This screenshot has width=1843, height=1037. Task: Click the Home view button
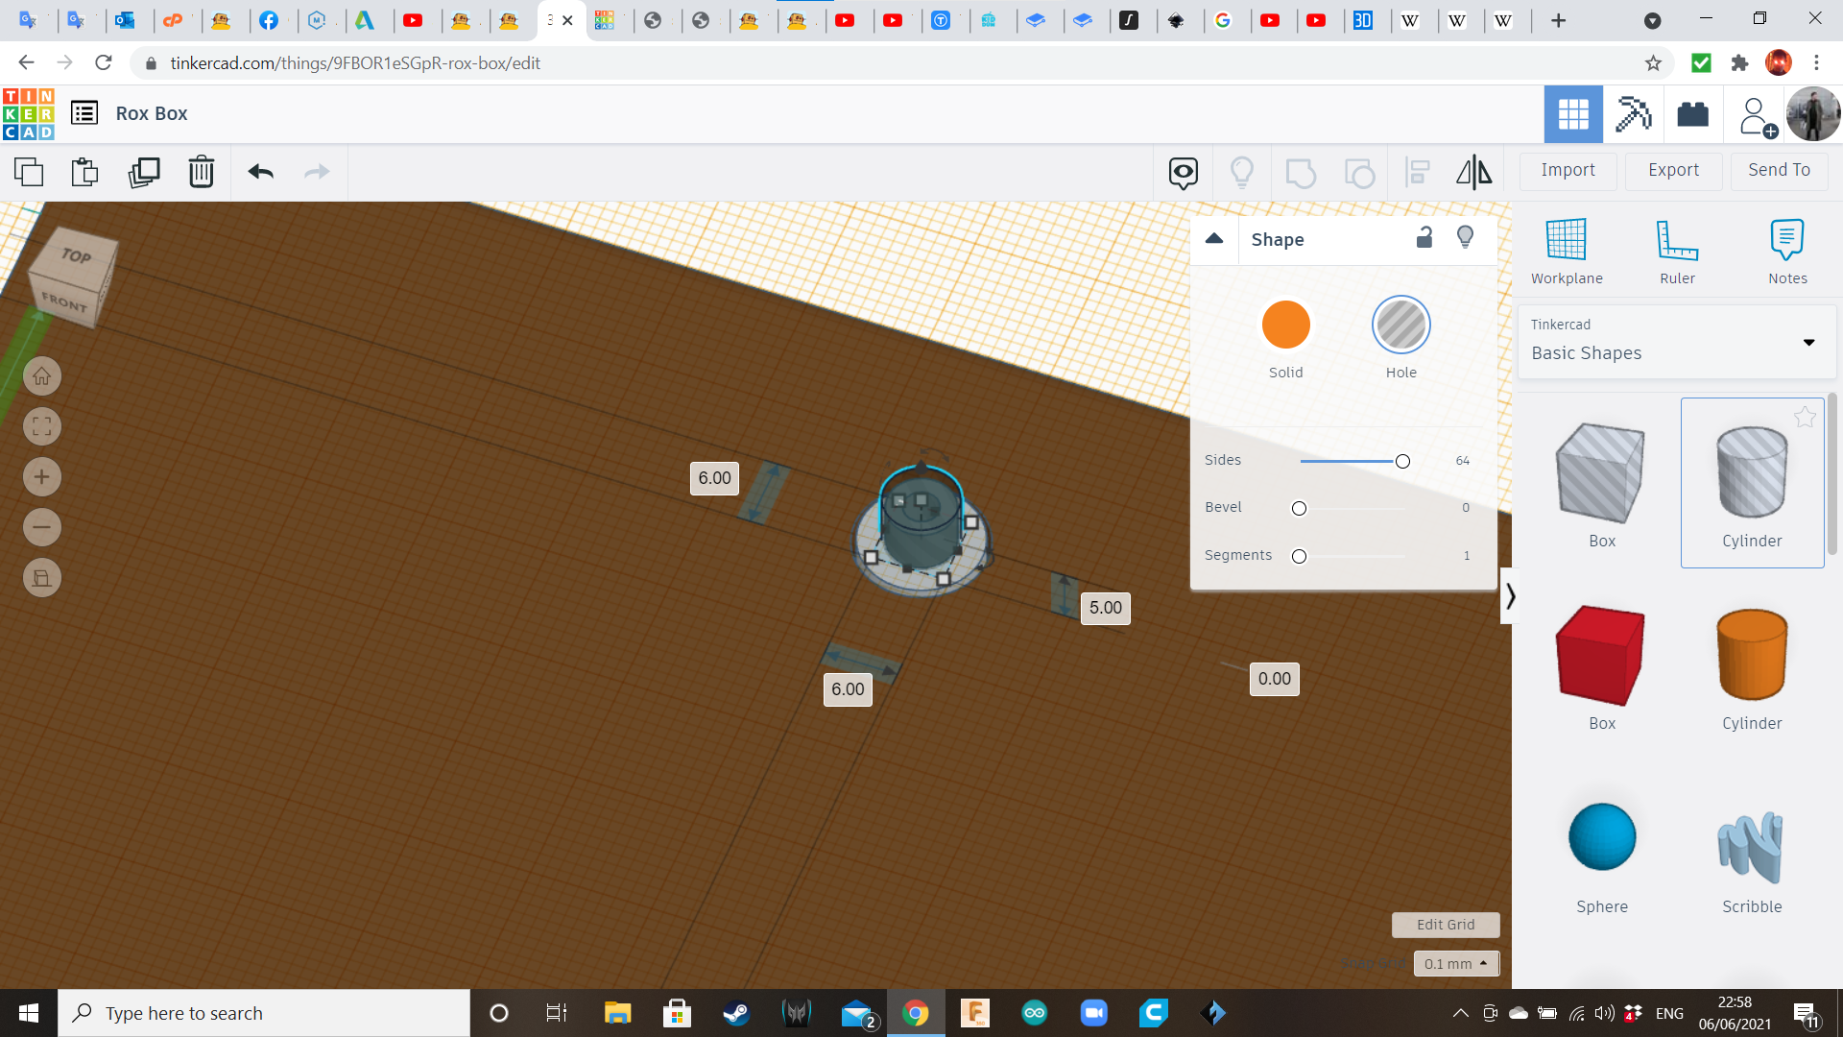(x=42, y=376)
